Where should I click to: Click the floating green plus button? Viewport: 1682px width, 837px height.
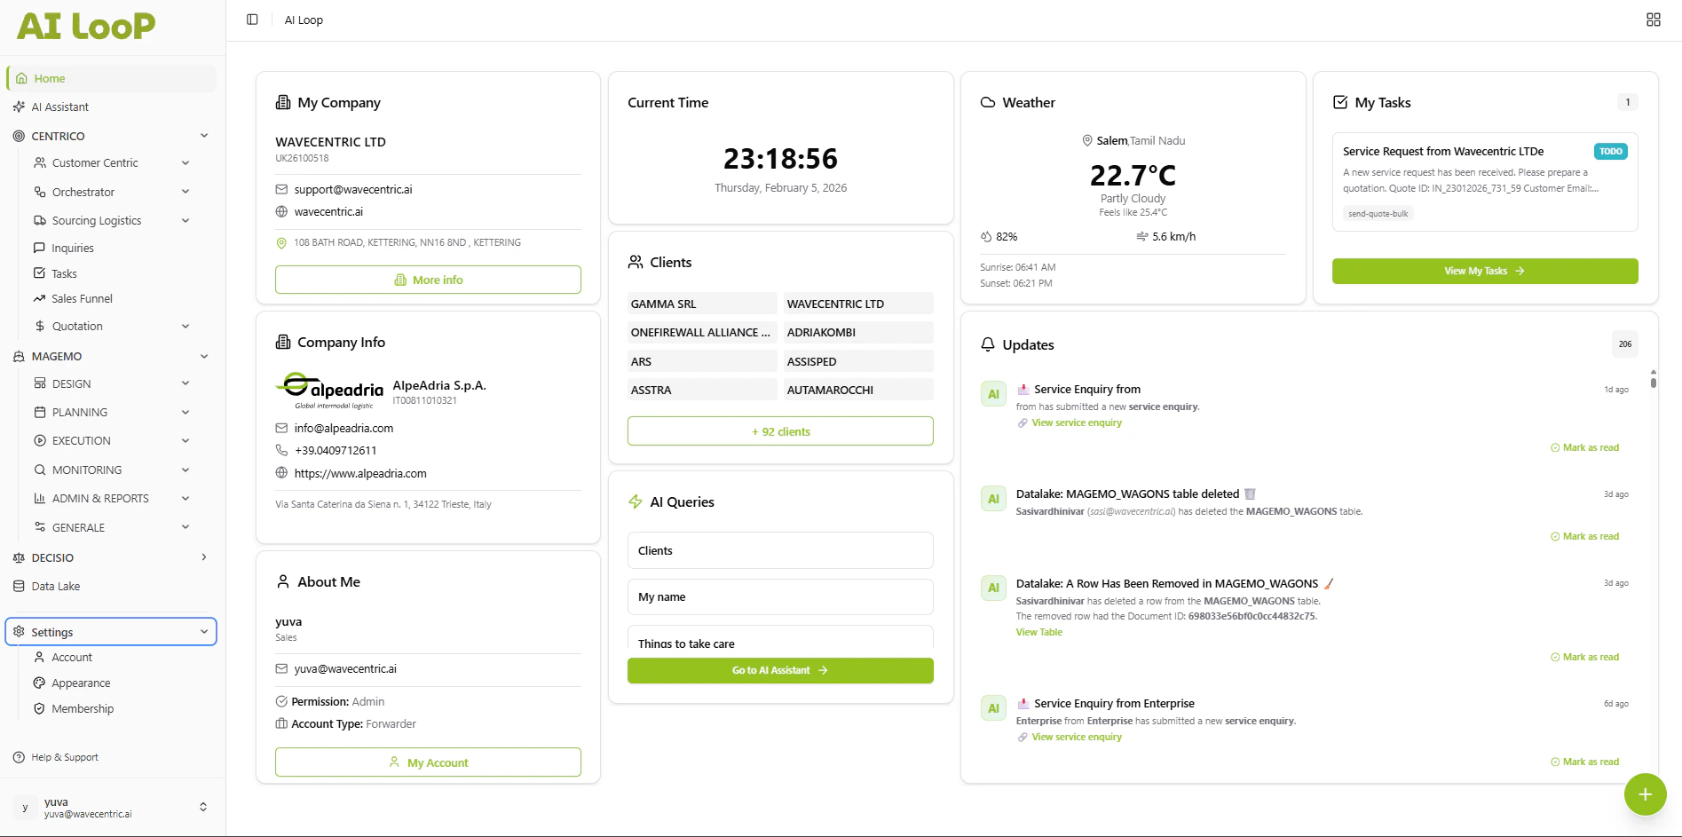[x=1645, y=794]
